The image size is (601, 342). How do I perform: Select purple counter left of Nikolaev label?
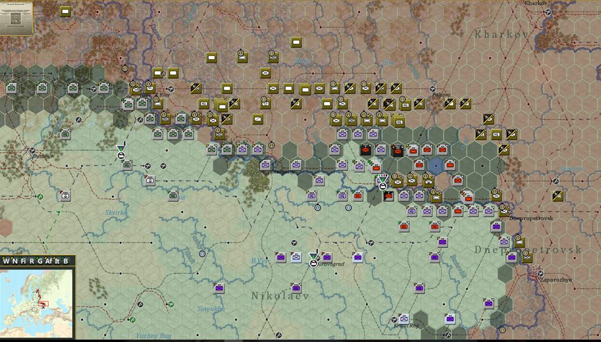point(219,288)
